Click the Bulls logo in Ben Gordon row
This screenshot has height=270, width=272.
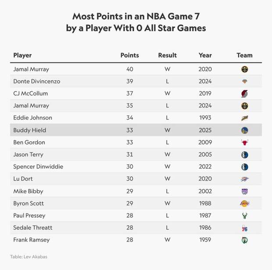245,142
